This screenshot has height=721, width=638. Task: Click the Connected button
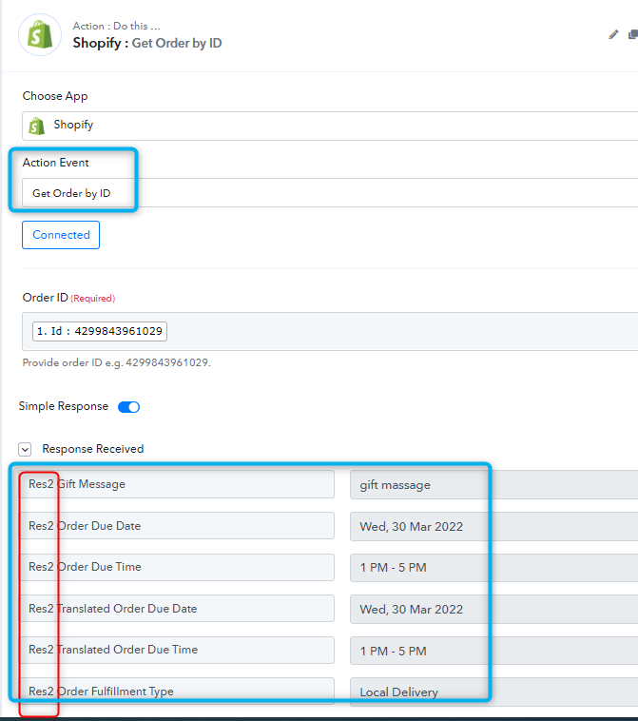(x=61, y=235)
